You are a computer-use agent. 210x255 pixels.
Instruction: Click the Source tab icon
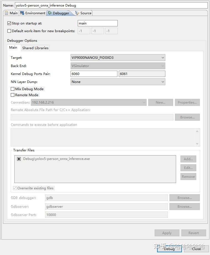tap(77, 13)
